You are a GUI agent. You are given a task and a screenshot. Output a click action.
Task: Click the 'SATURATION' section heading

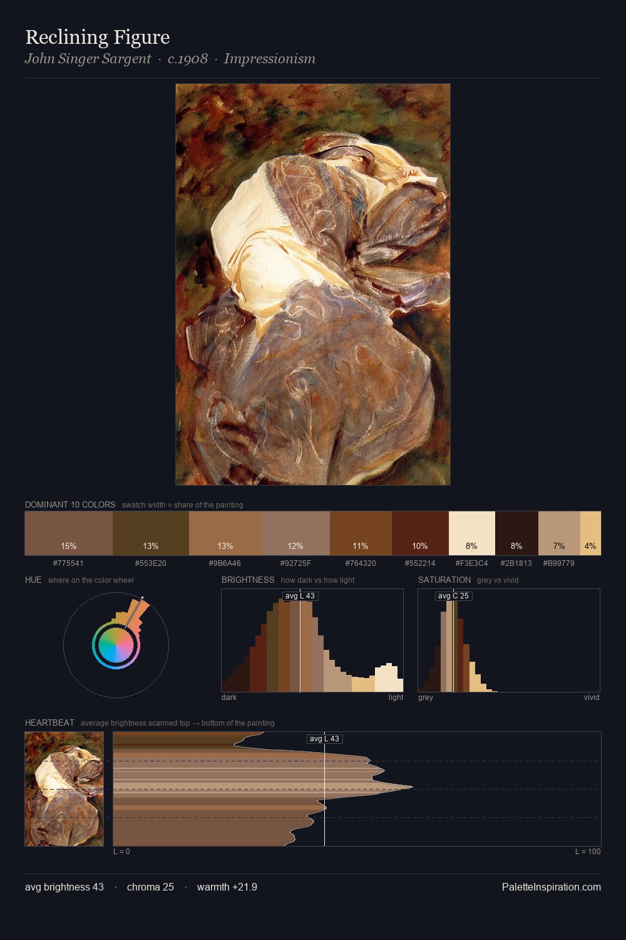(444, 580)
